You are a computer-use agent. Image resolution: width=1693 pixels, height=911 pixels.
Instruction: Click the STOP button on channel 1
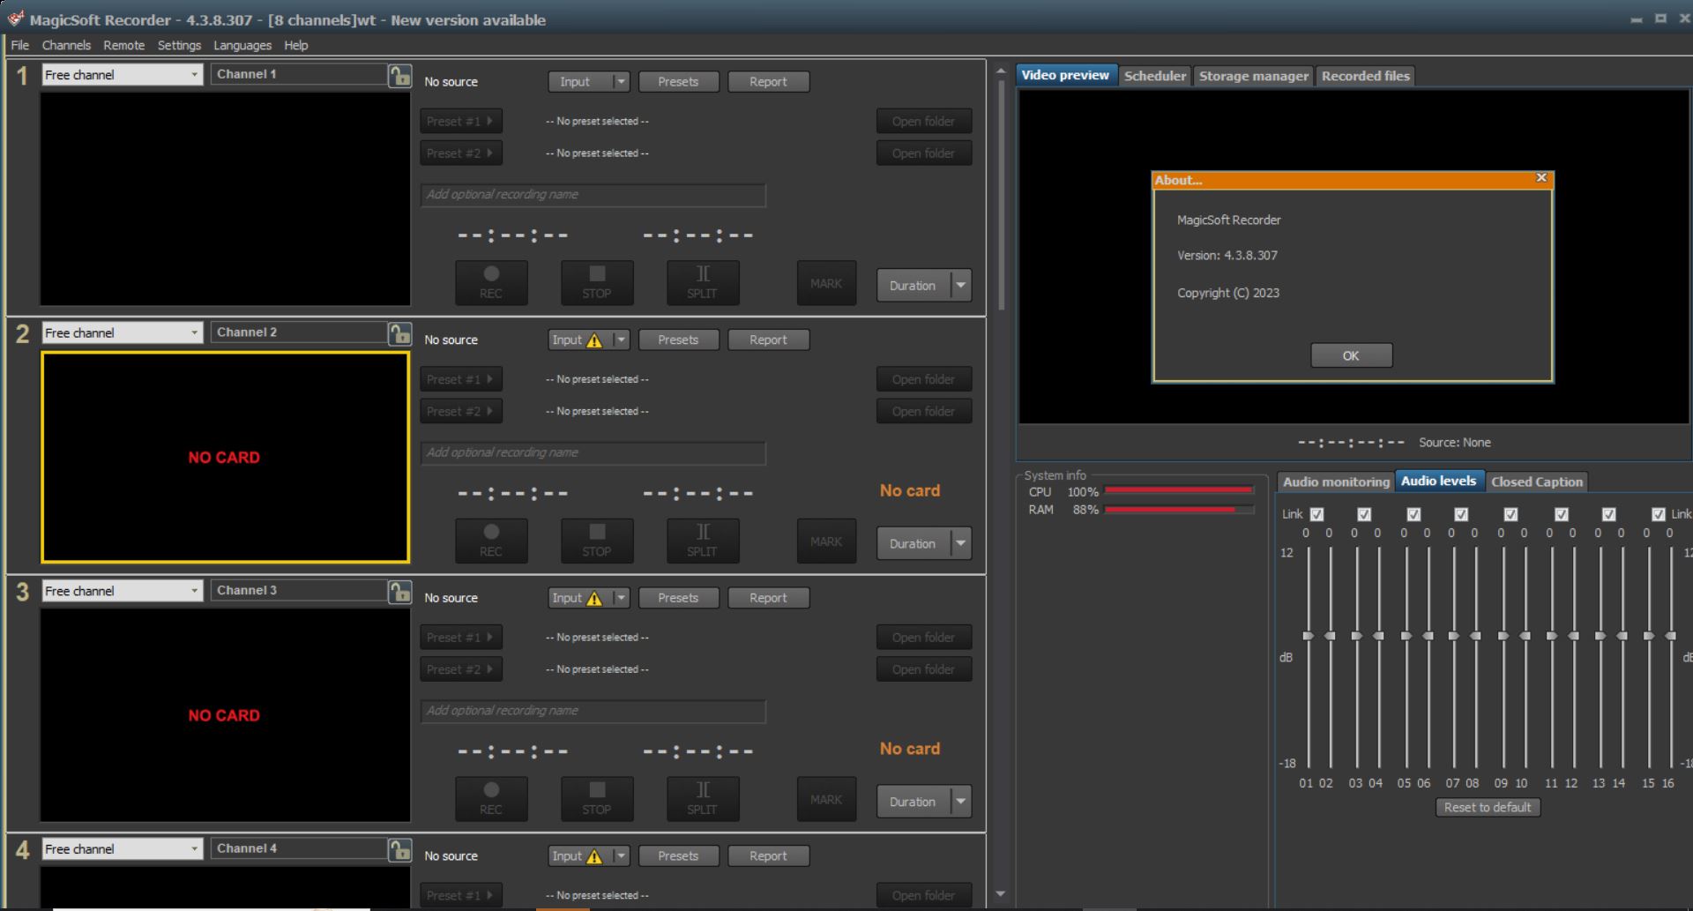(597, 282)
